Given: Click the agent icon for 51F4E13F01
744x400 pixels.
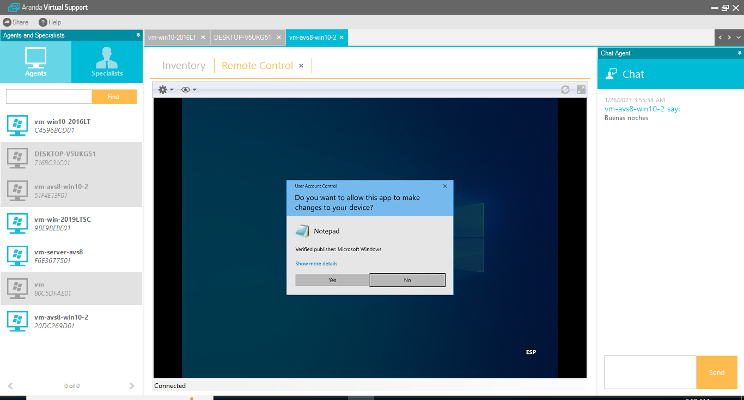Looking at the screenshot, I should point(17,191).
